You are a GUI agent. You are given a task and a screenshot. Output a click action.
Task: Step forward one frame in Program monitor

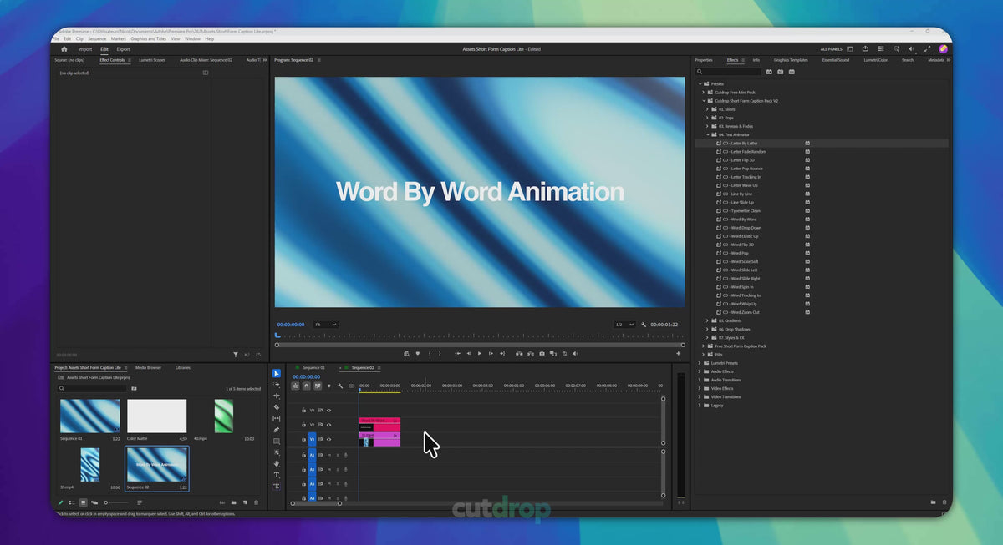491,353
